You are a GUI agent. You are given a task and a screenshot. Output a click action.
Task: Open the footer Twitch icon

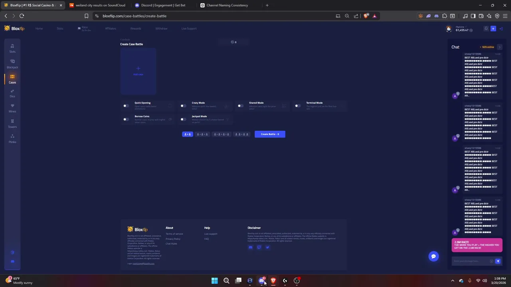(259, 247)
